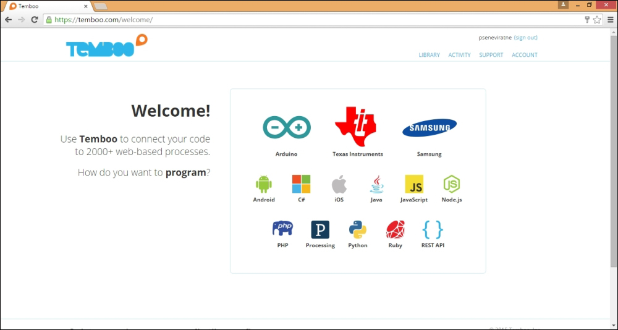Image resolution: width=618 pixels, height=330 pixels.
Task: Choose the iOS Apple icon
Action: pos(339,184)
